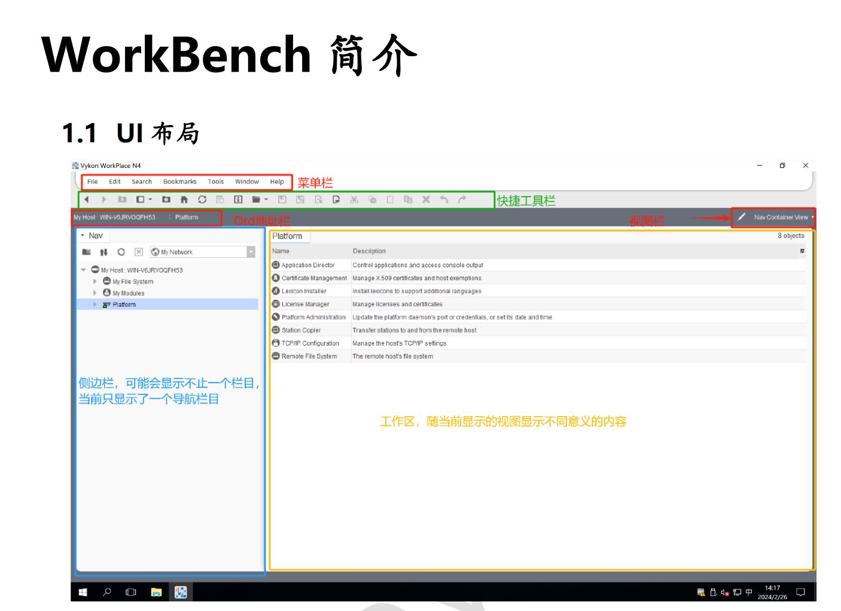Viewport: 841px width, 611px height.
Task: Click the Application Director icon
Action: tap(276, 265)
